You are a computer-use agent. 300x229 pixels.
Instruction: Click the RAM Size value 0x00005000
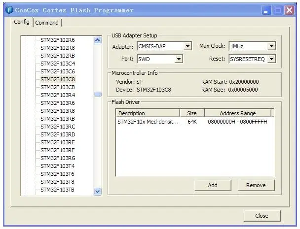[243, 90]
